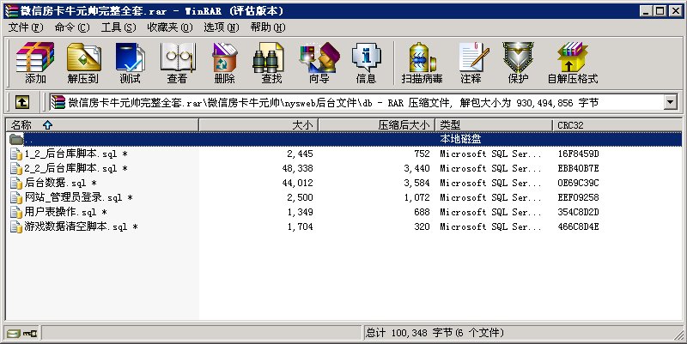Image resolution: width=687 pixels, height=344 pixels.
Task: Open the View (查看) toolbar tool
Action: [177, 63]
